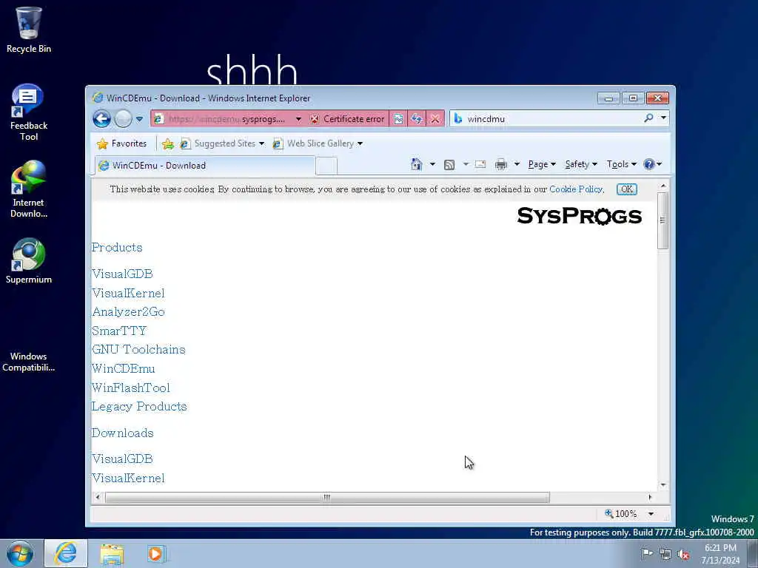
Task: Open Windows Media Player from taskbar
Action: coord(155,554)
